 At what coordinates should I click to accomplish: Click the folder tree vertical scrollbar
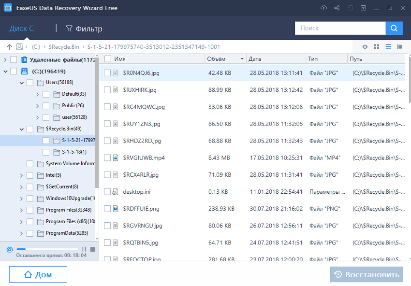(x=97, y=123)
